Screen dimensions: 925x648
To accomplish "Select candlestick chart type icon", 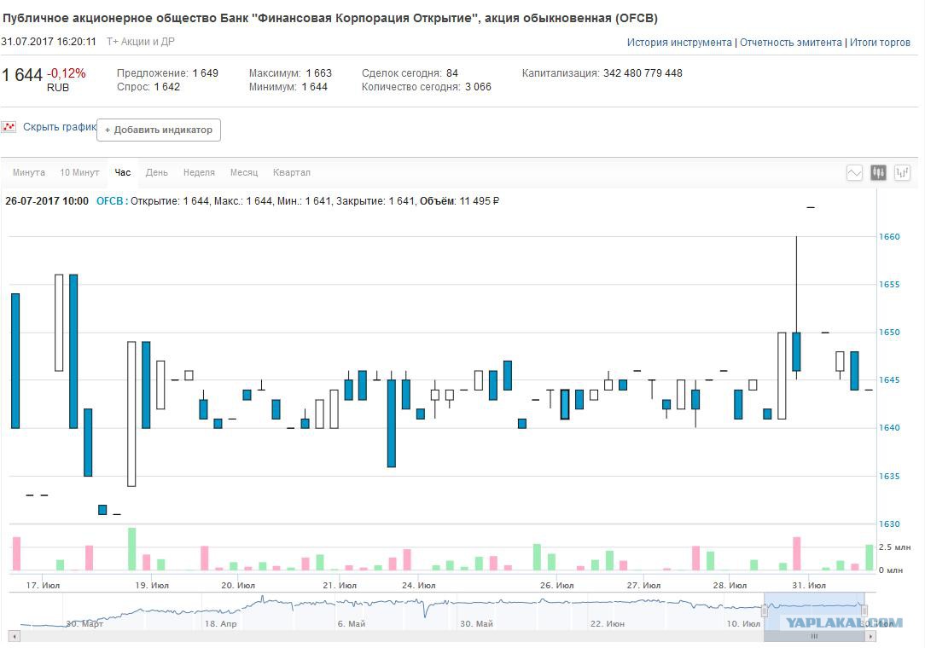I will tap(878, 173).
